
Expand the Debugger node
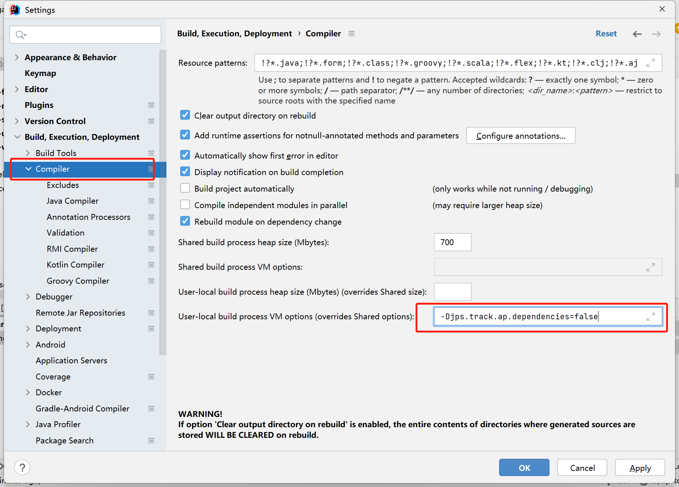pyautogui.click(x=28, y=297)
